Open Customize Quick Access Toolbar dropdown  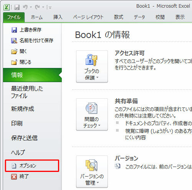click(x=50, y=8)
